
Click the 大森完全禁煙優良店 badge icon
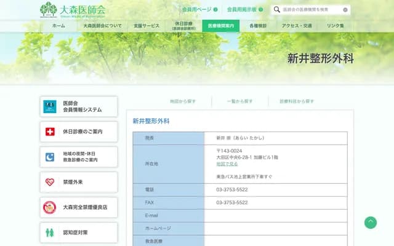point(50,207)
